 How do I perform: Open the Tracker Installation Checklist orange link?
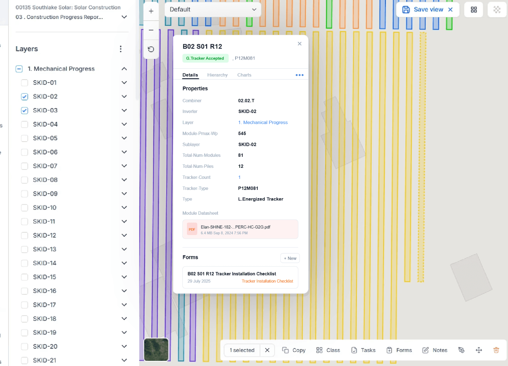pos(267,281)
